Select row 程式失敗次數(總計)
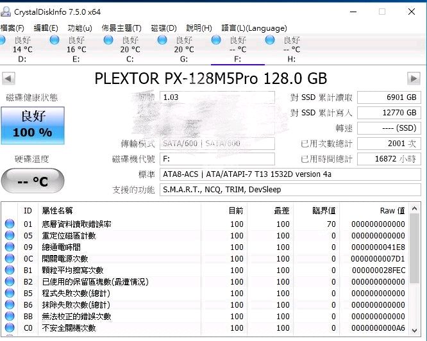 coord(205,294)
